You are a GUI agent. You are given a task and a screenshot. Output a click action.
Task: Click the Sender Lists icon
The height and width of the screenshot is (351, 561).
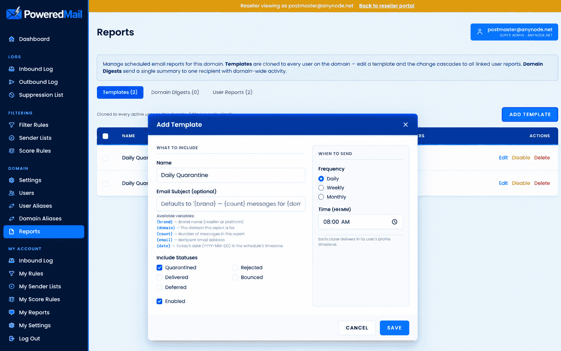12,138
